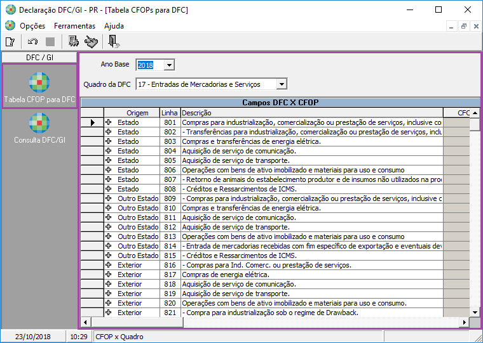Expand line 811 row plus sign
Viewport: 483px width, 343px height.
(x=109, y=217)
